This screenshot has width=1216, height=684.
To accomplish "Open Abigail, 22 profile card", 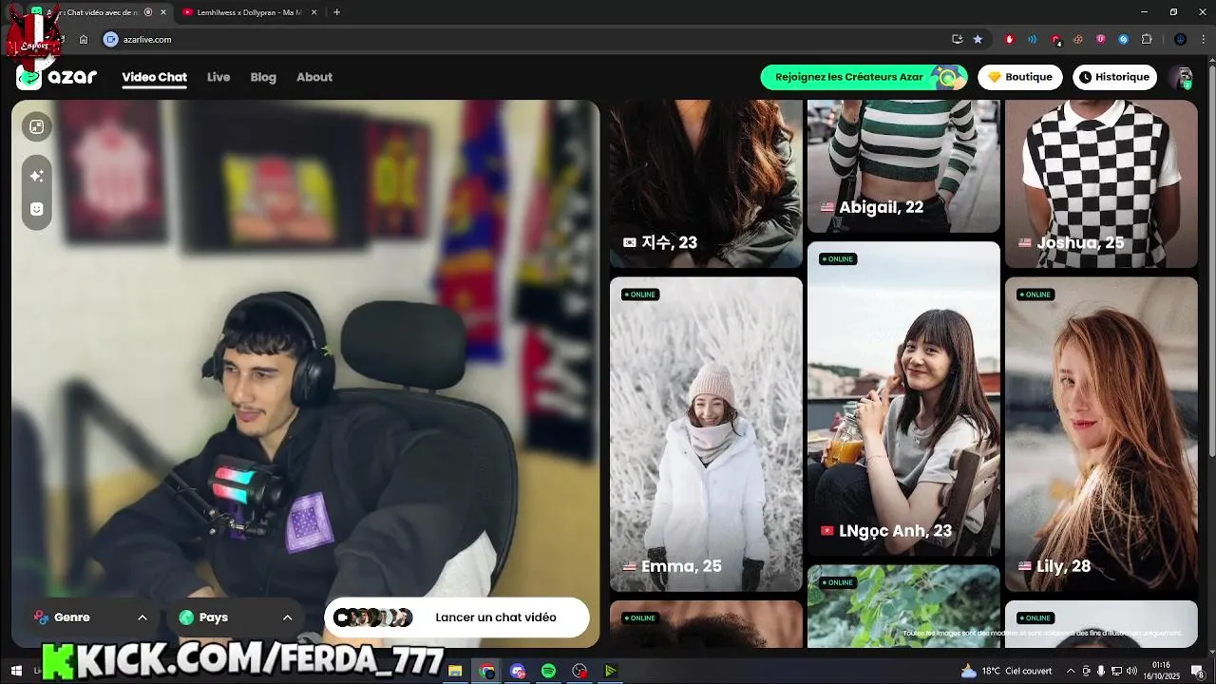I will (x=903, y=166).
